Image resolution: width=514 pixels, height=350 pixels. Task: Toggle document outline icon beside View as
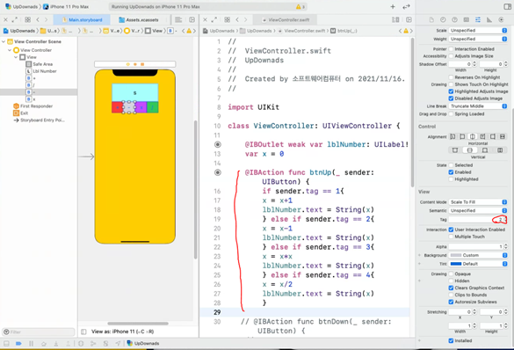tap(83, 332)
